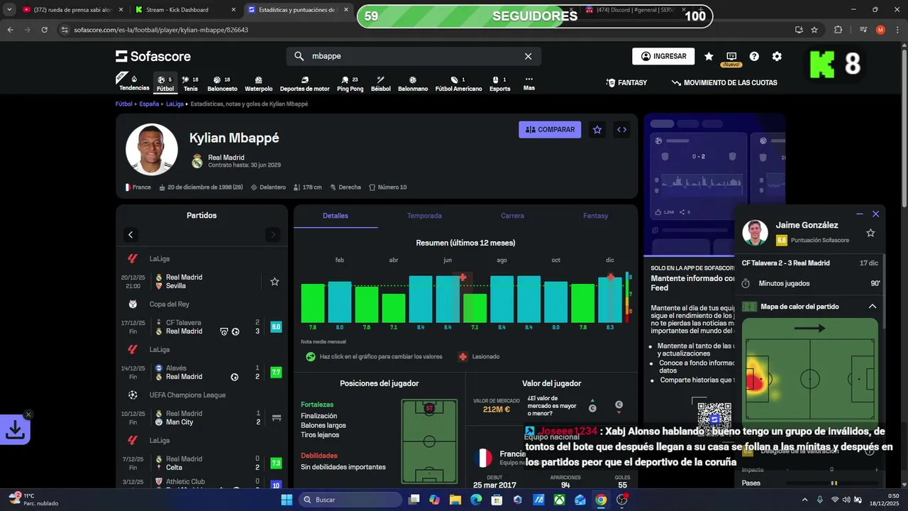Select the dic bar rated 8.3
Viewport: 908px width, 511px height.
point(609,300)
